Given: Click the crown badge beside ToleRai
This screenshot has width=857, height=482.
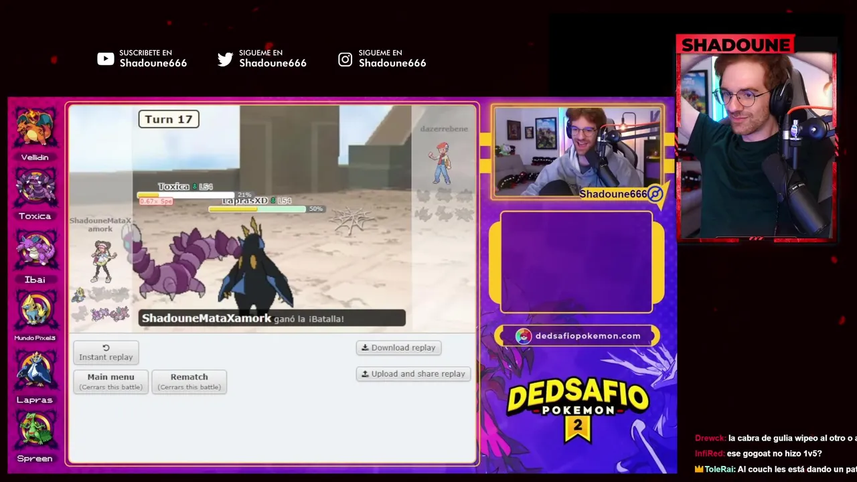Looking at the screenshot, I should coord(699,469).
